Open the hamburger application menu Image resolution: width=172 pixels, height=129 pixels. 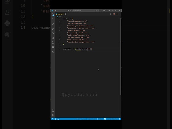pyautogui.click(x=56, y=10)
